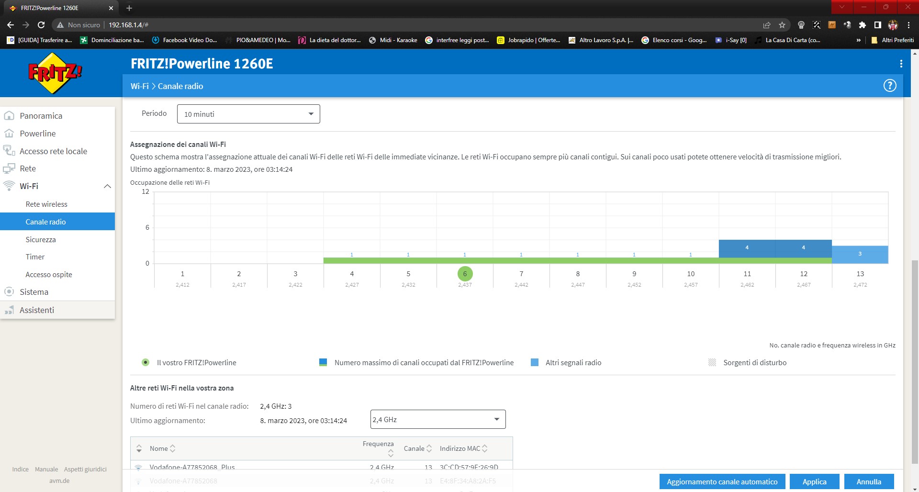Reload the page with browser refresh icon
This screenshot has width=919, height=492.
(x=41, y=25)
